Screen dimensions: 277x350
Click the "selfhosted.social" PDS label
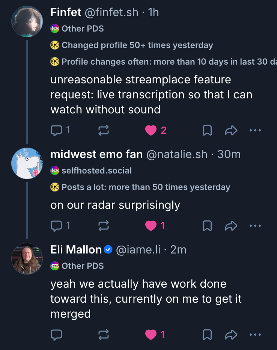pyautogui.click(x=96, y=171)
